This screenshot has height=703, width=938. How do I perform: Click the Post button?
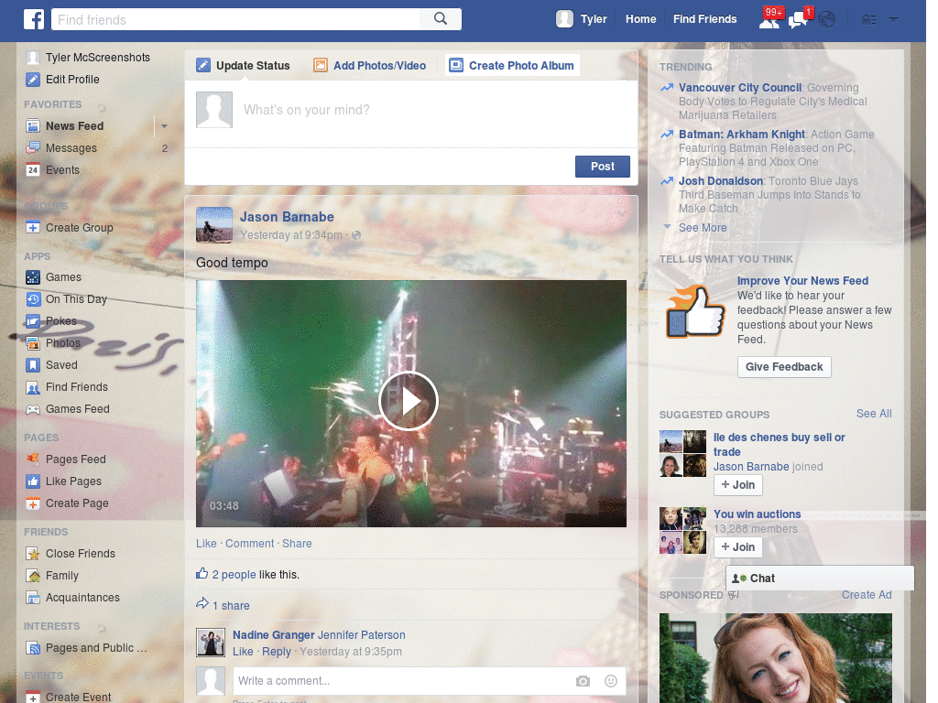pyautogui.click(x=603, y=167)
